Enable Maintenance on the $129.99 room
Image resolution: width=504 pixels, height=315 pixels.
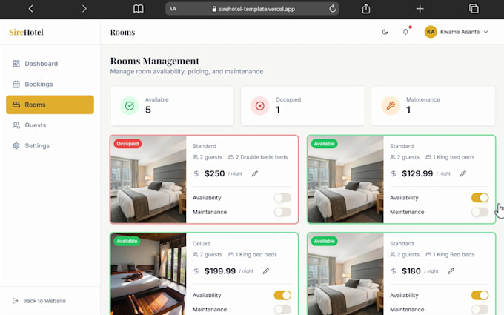click(x=480, y=212)
